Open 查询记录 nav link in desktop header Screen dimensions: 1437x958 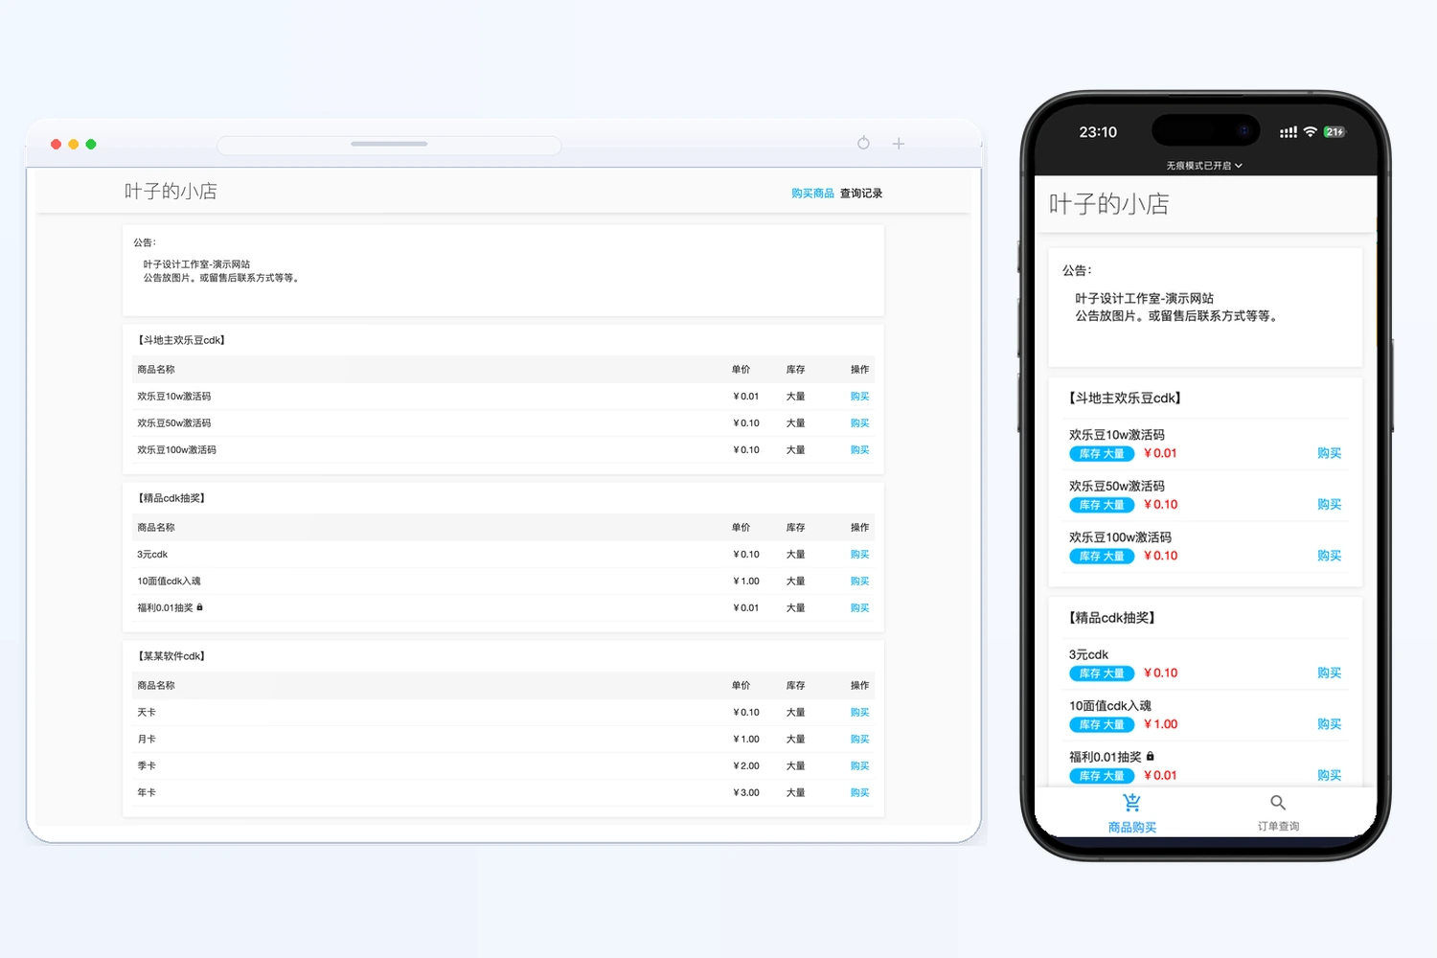point(861,194)
